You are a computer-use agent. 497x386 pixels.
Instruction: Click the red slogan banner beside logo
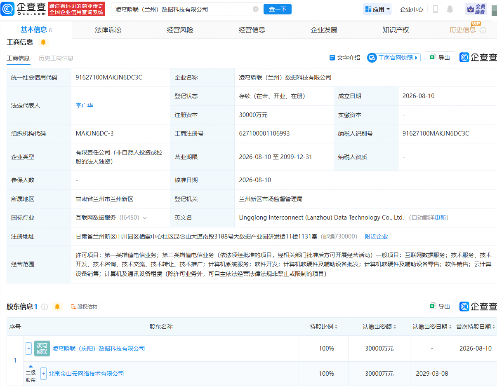point(77,9)
